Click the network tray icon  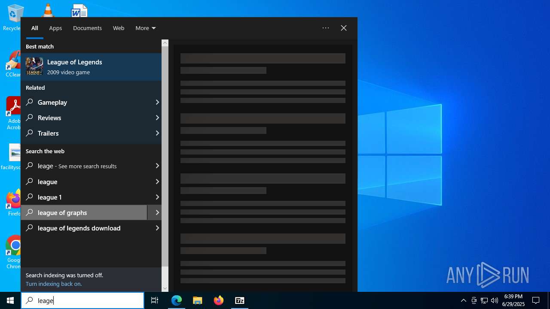point(484,300)
